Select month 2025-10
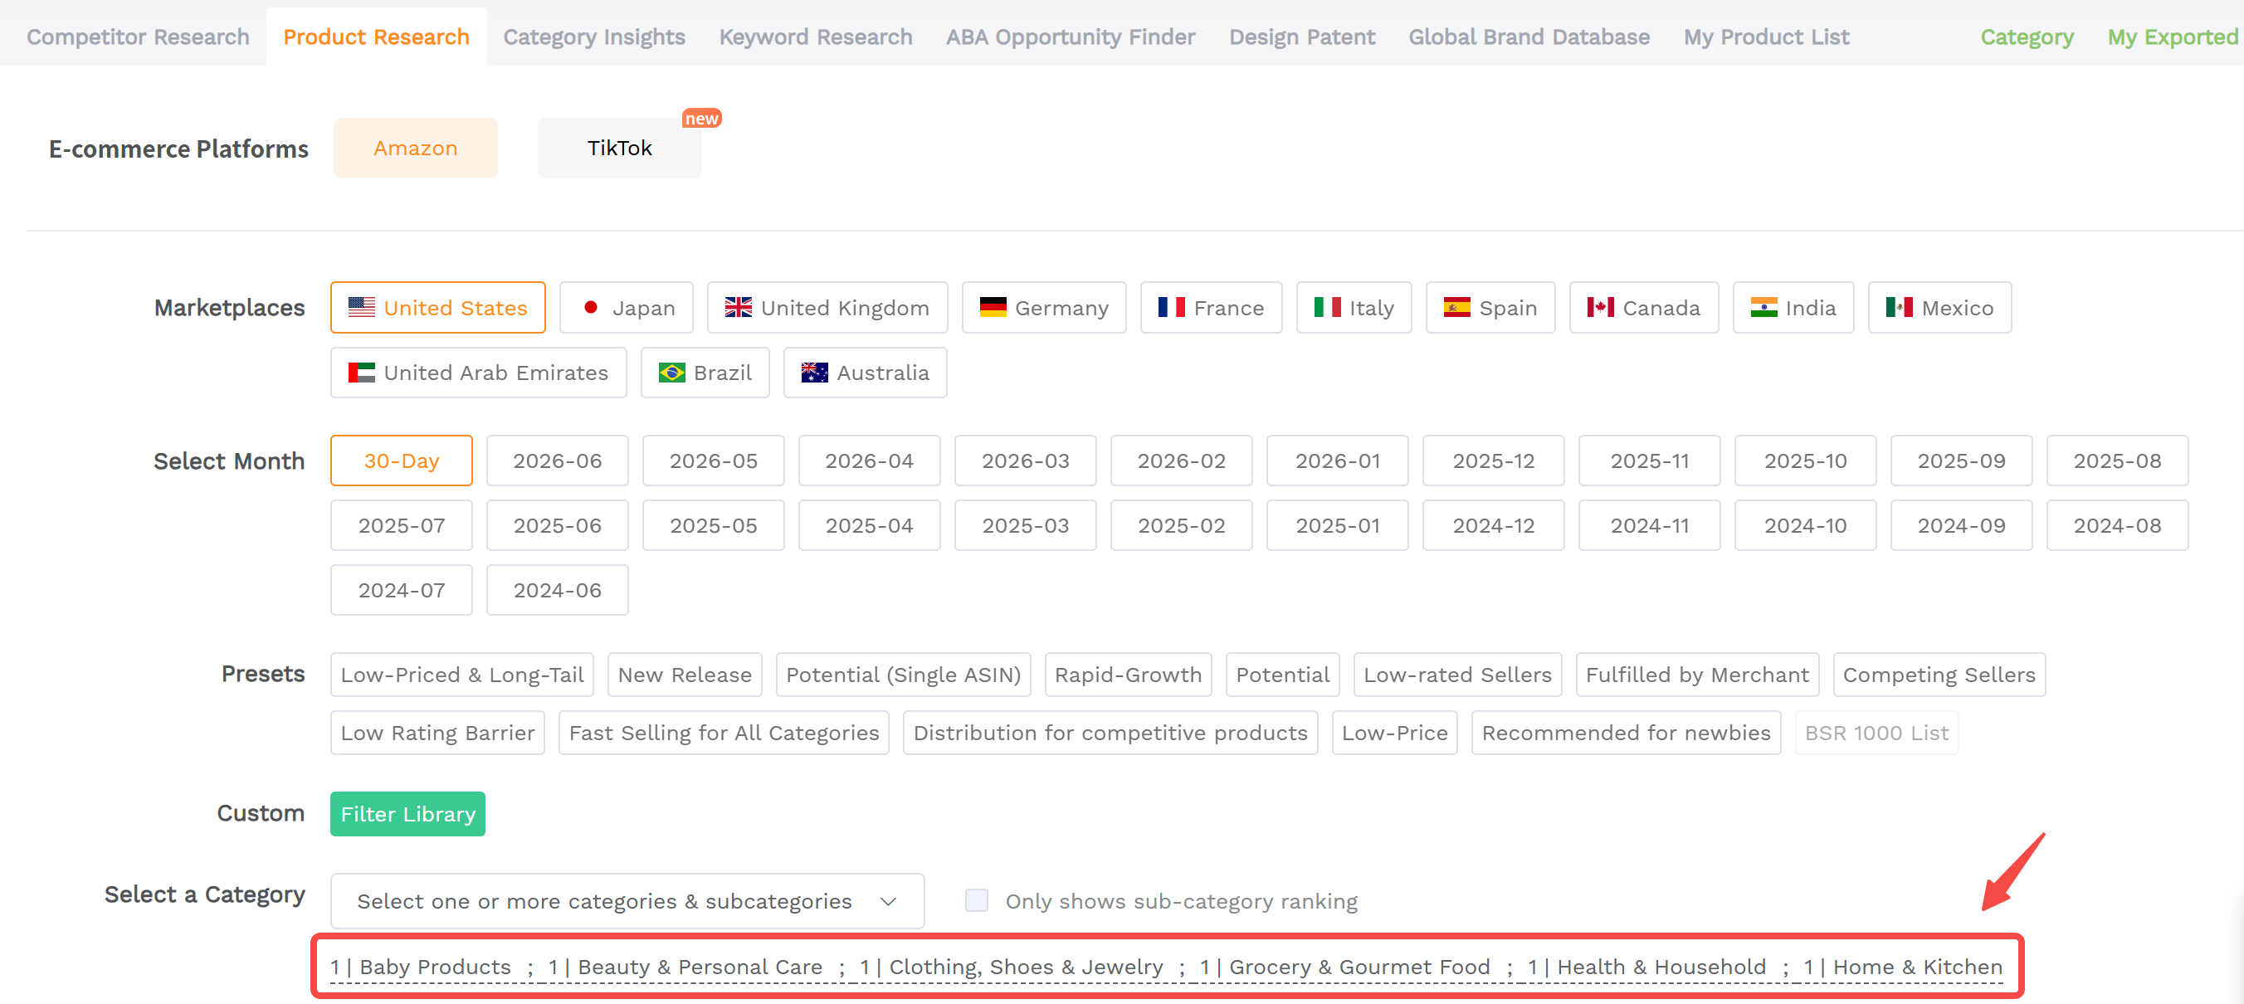This screenshot has height=1004, width=2244. coord(1805,461)
